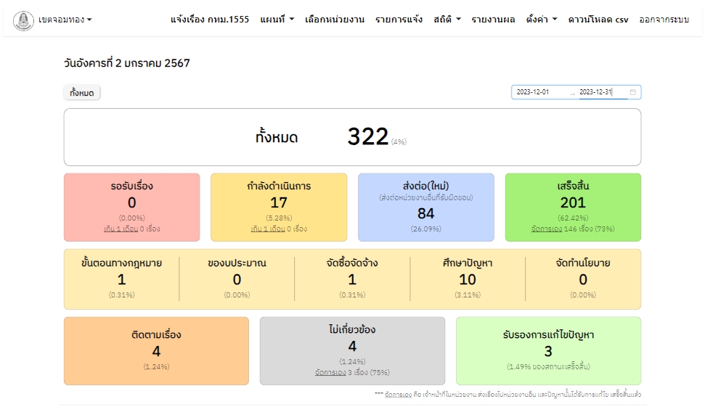Click the Bangkok emblem logo icon
Screen dimensions: 705x407
click(24, 20)
